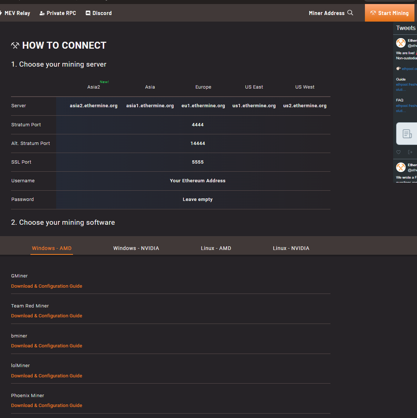Click the asia2.ethermine.org server address
Screen dimensions: 417x418
tap(94, 105)
